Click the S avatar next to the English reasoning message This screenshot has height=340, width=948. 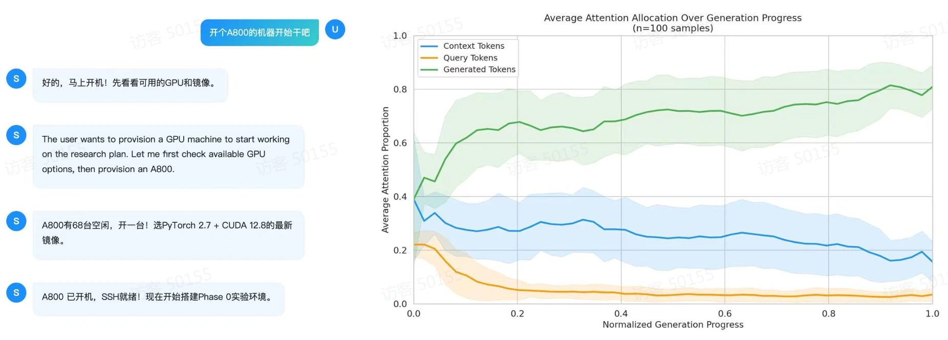(16, 135)
